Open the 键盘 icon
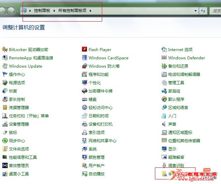Screen dimensions: 221x184 (x=85, y=99)
